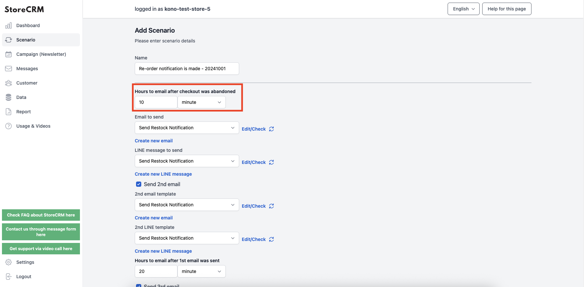This screenshot has width=584, height=287.
Task: Click Check FAQ about StoreCRM here
Action: pyautogui.click(x=41, y=215)
